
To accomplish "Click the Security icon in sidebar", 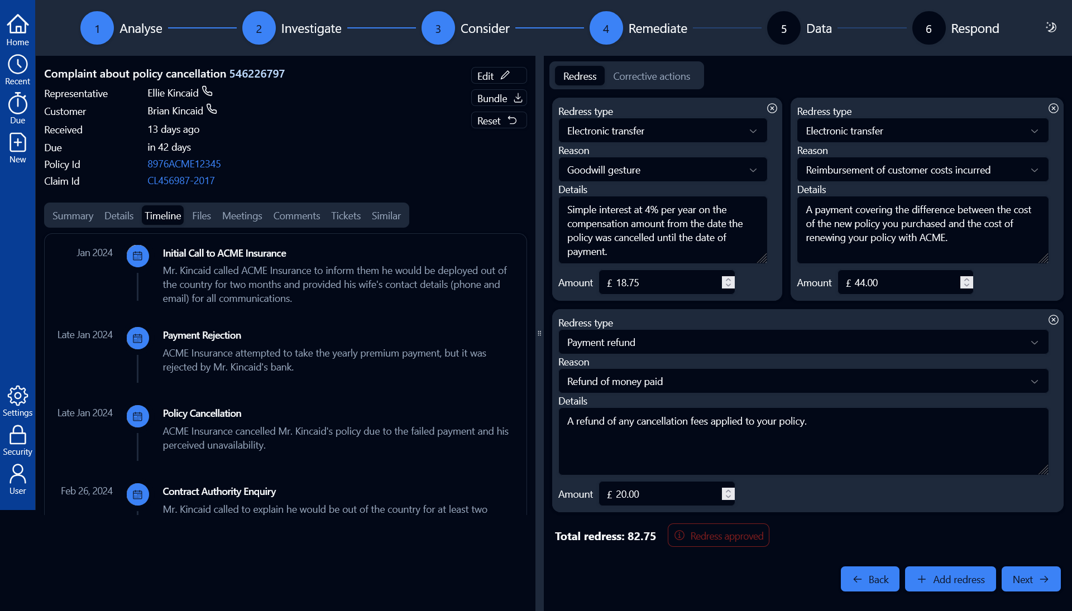I will pyautogui.click(x=17, y=436).
